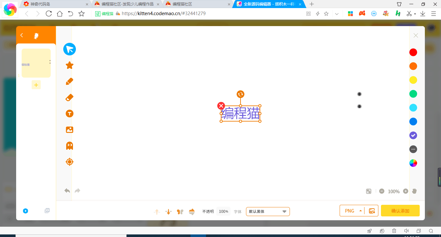This screenshot has width=441, height=237.
Task: Pick the blue color swatch
Action: point(413,121)
